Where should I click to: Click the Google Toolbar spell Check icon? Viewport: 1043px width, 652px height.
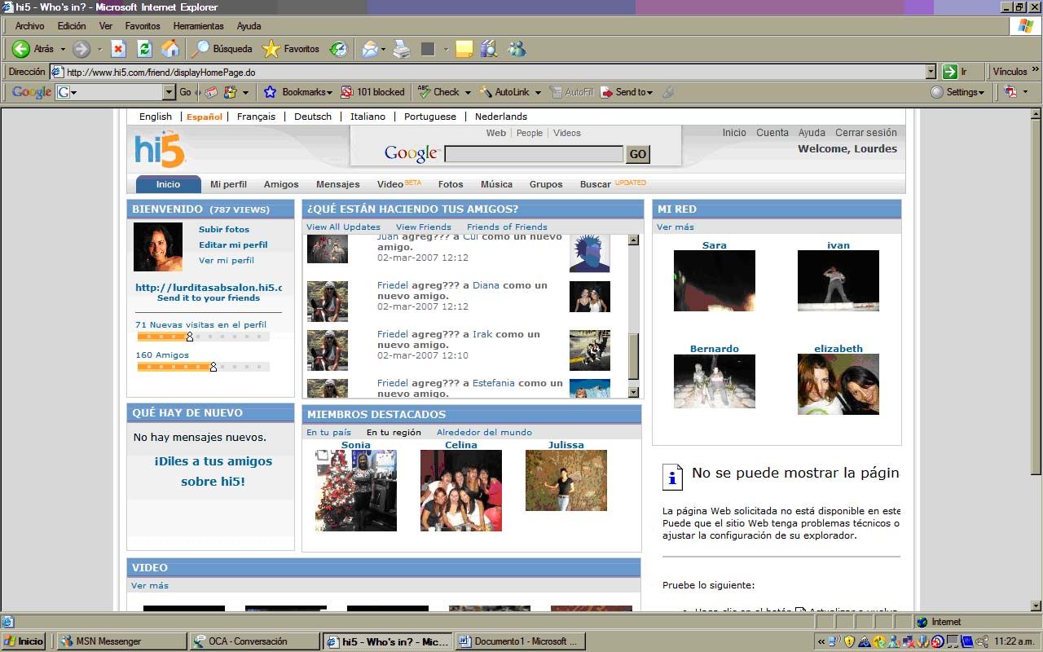pyautogui.click(x=439, y=92)
